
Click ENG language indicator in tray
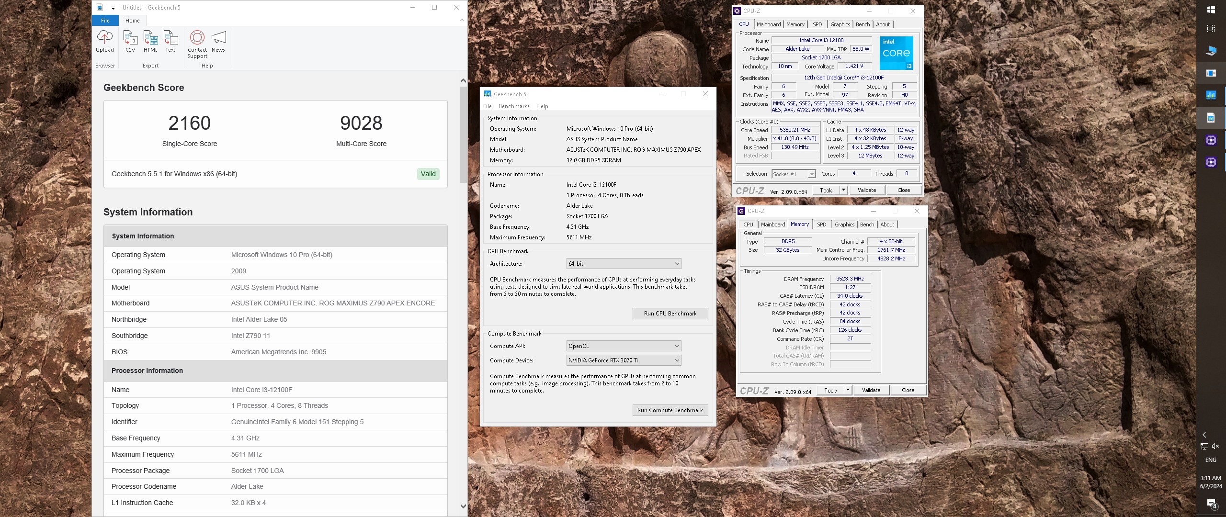[x=1211, y=460]
